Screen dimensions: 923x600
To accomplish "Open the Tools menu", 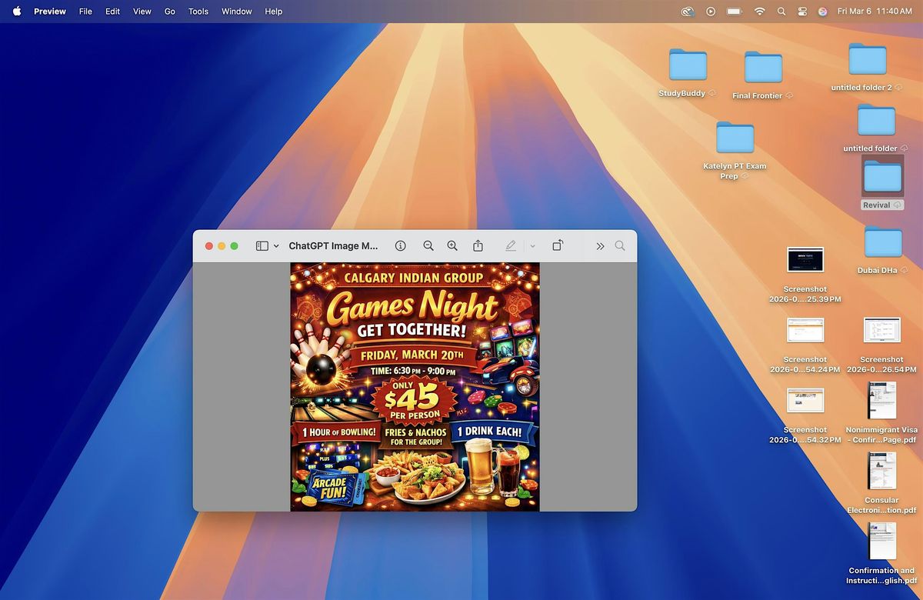I will click(x=198, y=12).
